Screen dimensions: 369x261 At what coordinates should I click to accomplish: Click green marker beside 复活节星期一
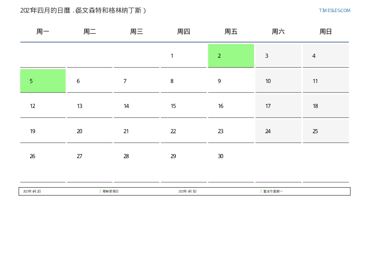[x=261, y=191]
